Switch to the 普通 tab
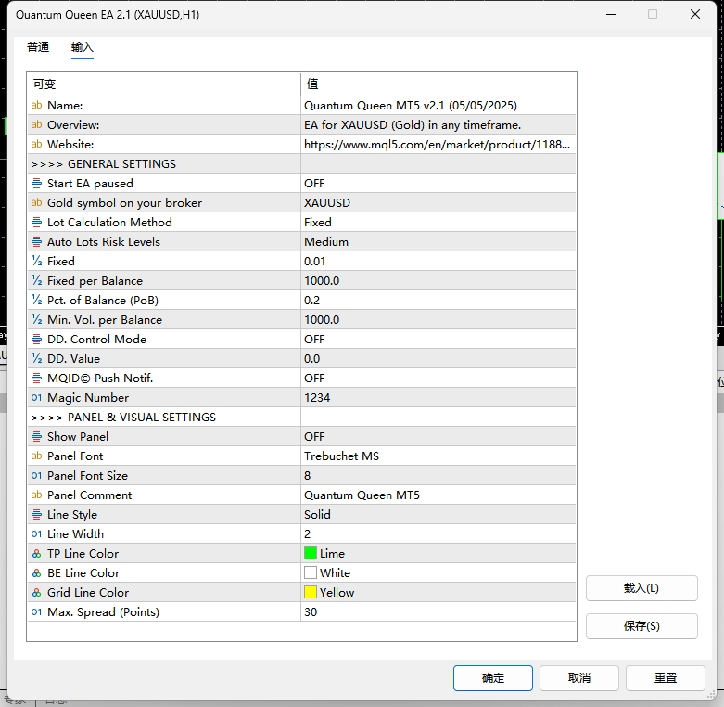 click(x=38, y=47)
